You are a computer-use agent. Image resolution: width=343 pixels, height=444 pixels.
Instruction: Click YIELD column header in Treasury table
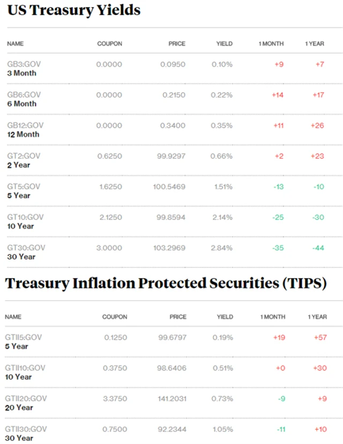(224, 43)
